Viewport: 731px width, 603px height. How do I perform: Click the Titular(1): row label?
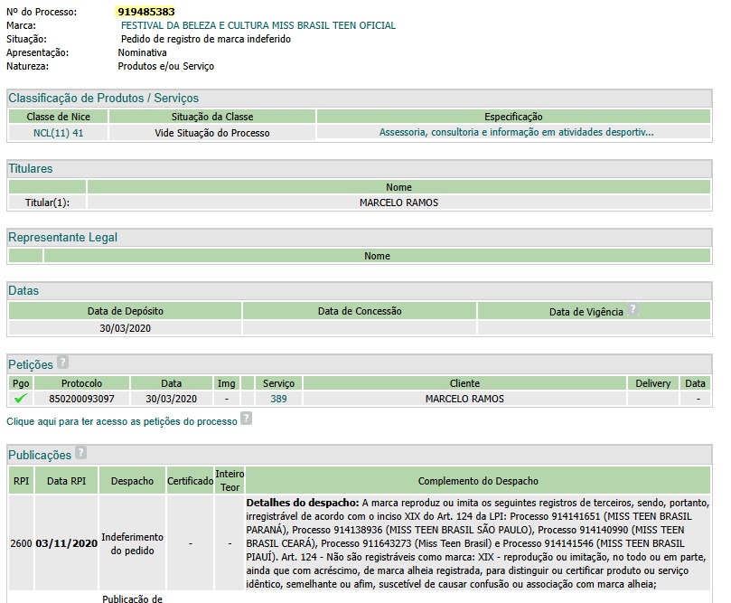point(47,203)
